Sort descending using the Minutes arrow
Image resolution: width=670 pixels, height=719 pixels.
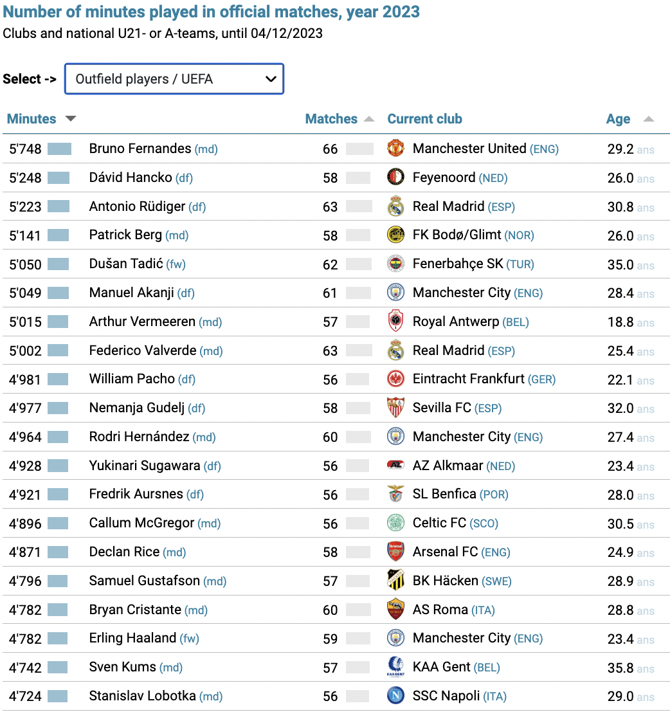tap(71, 119)
